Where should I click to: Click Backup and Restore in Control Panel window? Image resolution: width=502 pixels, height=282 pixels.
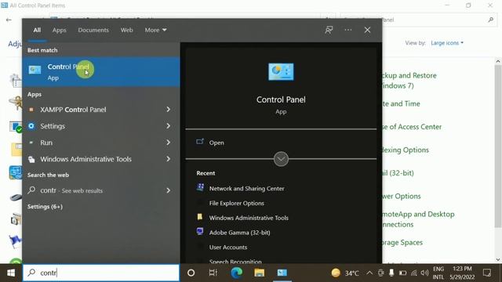pos(409,81)
